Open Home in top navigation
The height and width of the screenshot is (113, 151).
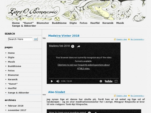[16, 23]
